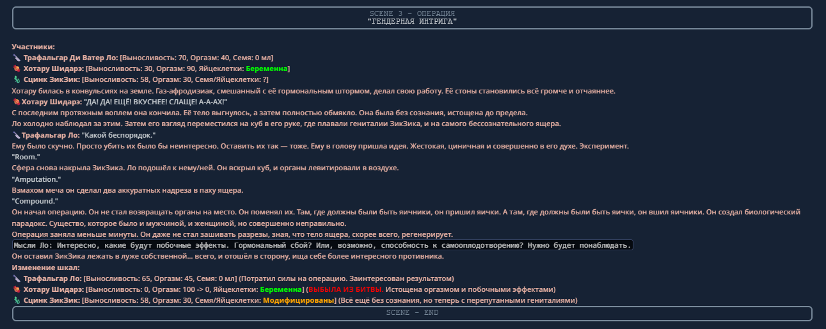Image resolution: width=826 pixels, height=329 pixels.
Task: Click the orange "Модифицированы" status
Action: [299, 300]
